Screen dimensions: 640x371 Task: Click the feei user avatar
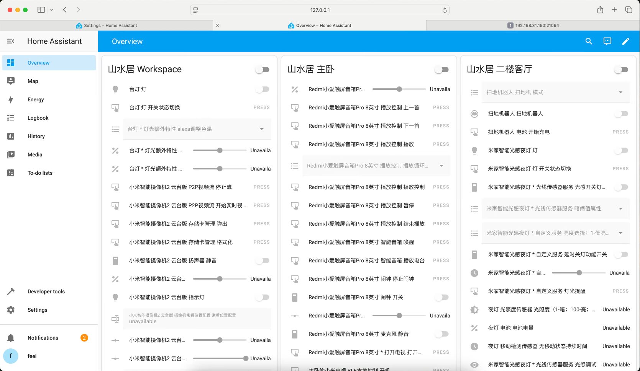(11, 356)
